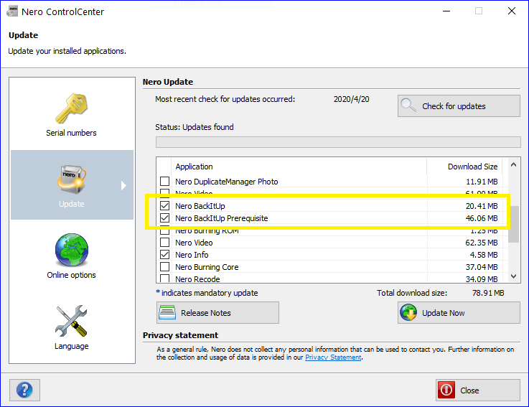The width and height of the screenshot is (529, 407).
Task: Click the red power icon on Close
Action: point(446,390)
